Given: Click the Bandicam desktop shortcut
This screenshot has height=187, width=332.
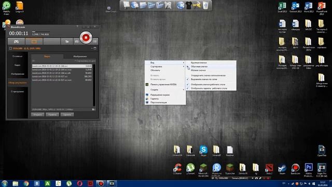Looking at the screenshot, I should click(x=295, y=169).
